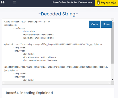Click the lastName Cruise line
Image resolution: width=118 pixels, height=98 pixels.
[x=39, y=38]
